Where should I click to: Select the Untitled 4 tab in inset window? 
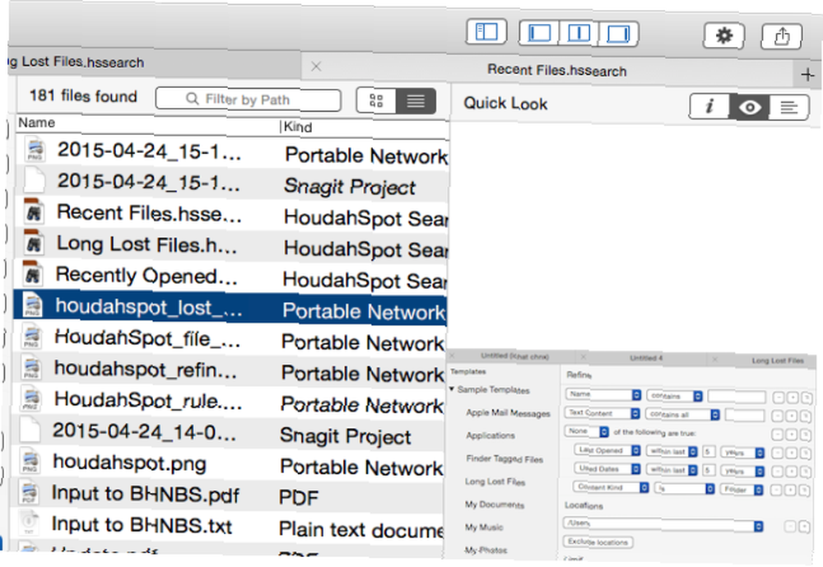[646, 358]
